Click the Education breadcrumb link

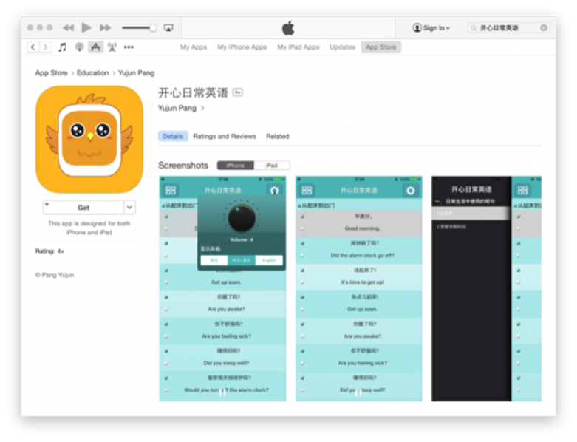pyautogui.click(x=93, y=73)
